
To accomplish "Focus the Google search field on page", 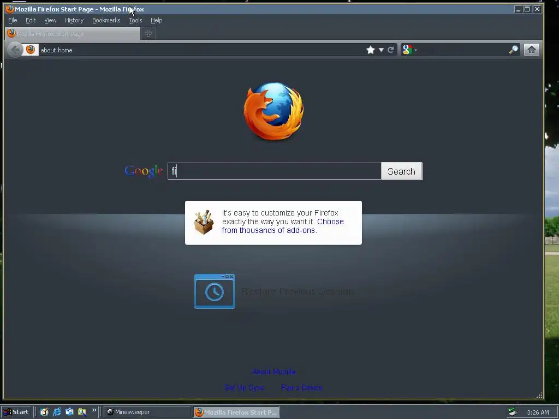I will (274, 171).
